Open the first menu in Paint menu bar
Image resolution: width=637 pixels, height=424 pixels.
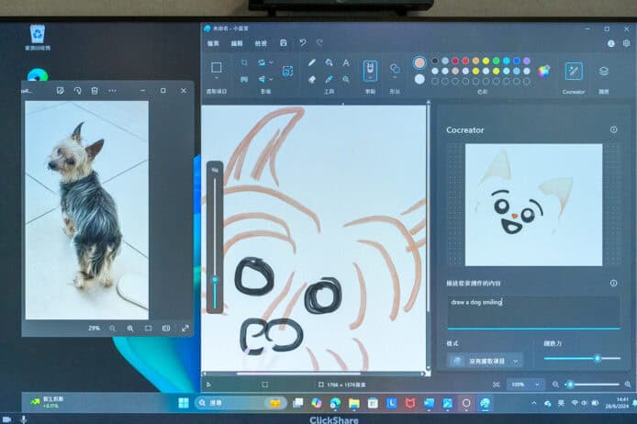click(x=214, y=43)
